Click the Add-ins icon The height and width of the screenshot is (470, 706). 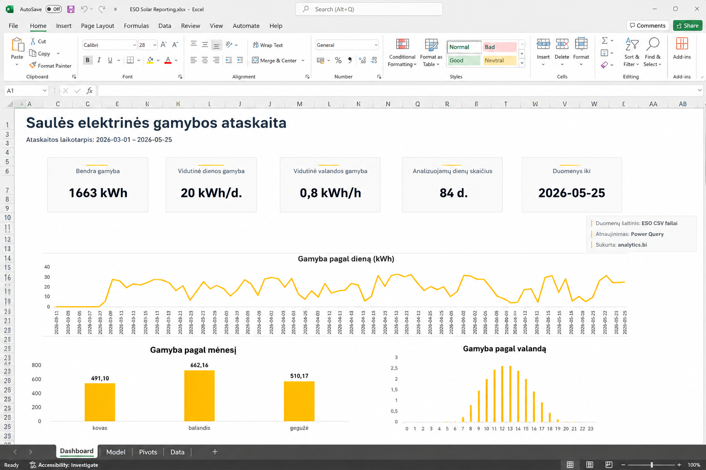click(x=682, y=44)
